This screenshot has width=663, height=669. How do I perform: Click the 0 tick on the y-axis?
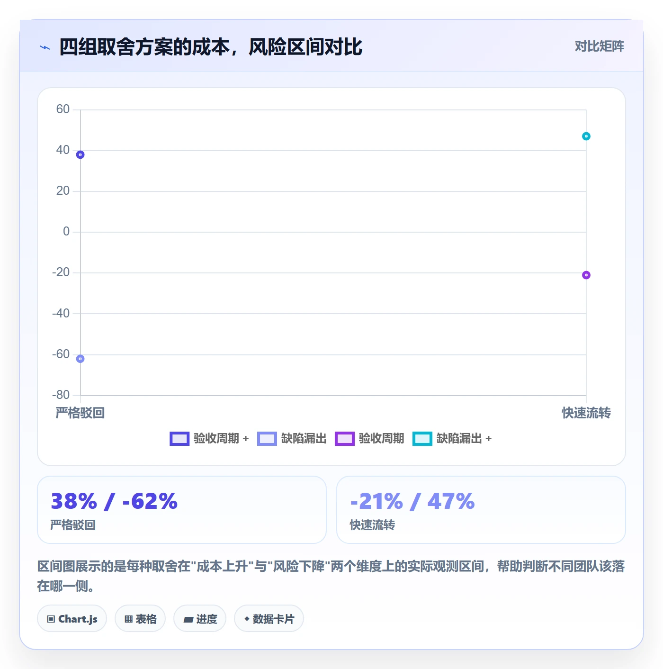coord(66,232)
